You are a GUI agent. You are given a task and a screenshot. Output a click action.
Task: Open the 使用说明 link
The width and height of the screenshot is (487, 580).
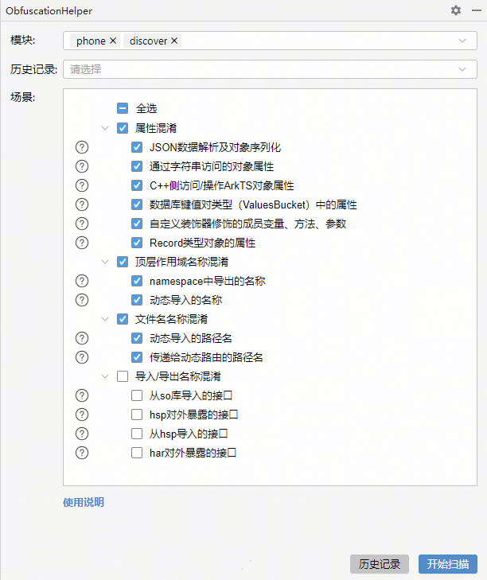coord(84,502)
